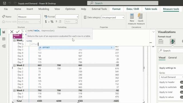Click the Build visual table icon
The width and height of the screenshot is (183, 103).
click(x=161, y=41)
